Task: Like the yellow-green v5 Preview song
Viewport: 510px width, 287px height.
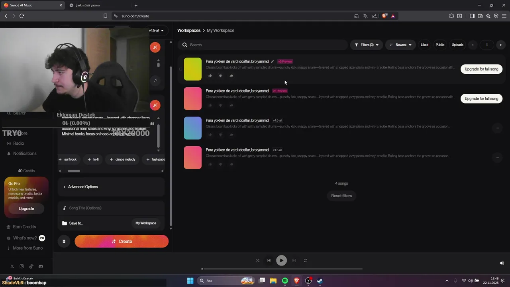Action: (210, 76)
